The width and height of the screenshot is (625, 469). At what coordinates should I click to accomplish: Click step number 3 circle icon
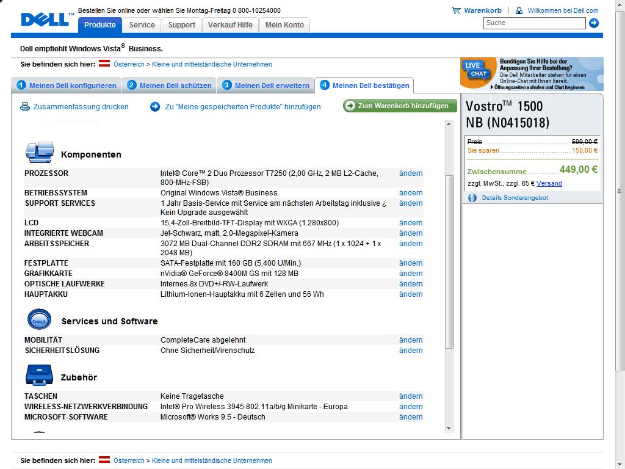point(227,85)
